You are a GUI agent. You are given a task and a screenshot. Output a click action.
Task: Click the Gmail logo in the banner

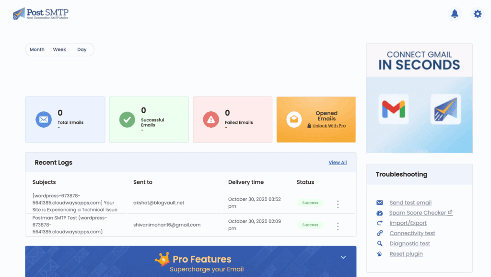point(394,109)
